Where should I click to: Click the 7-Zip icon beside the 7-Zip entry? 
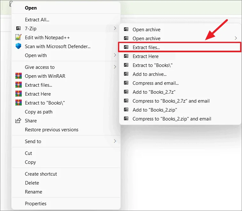[18, 28]
